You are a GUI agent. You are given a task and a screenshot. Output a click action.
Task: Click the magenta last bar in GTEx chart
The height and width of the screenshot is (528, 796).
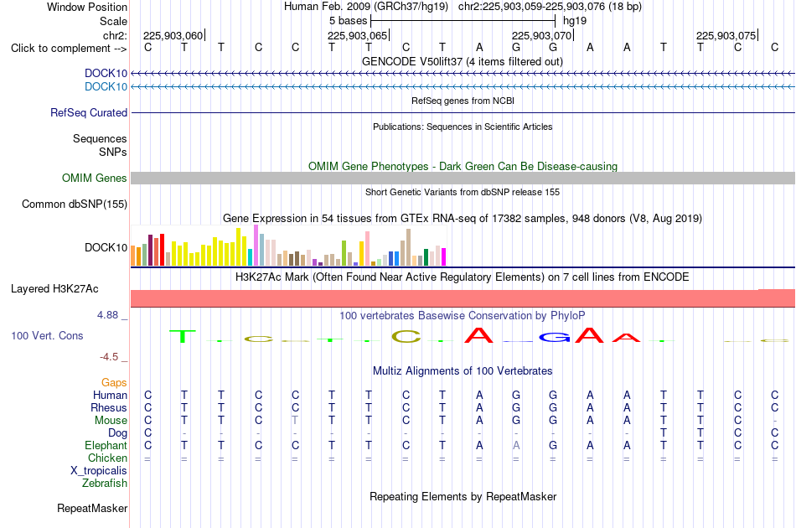[444, 257]
